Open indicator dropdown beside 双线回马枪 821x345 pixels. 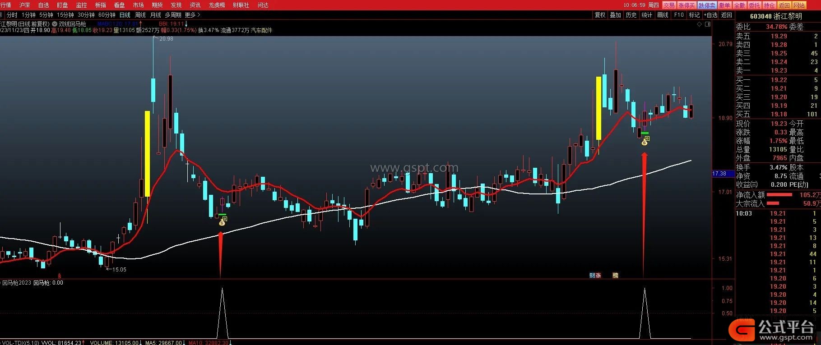55,23
